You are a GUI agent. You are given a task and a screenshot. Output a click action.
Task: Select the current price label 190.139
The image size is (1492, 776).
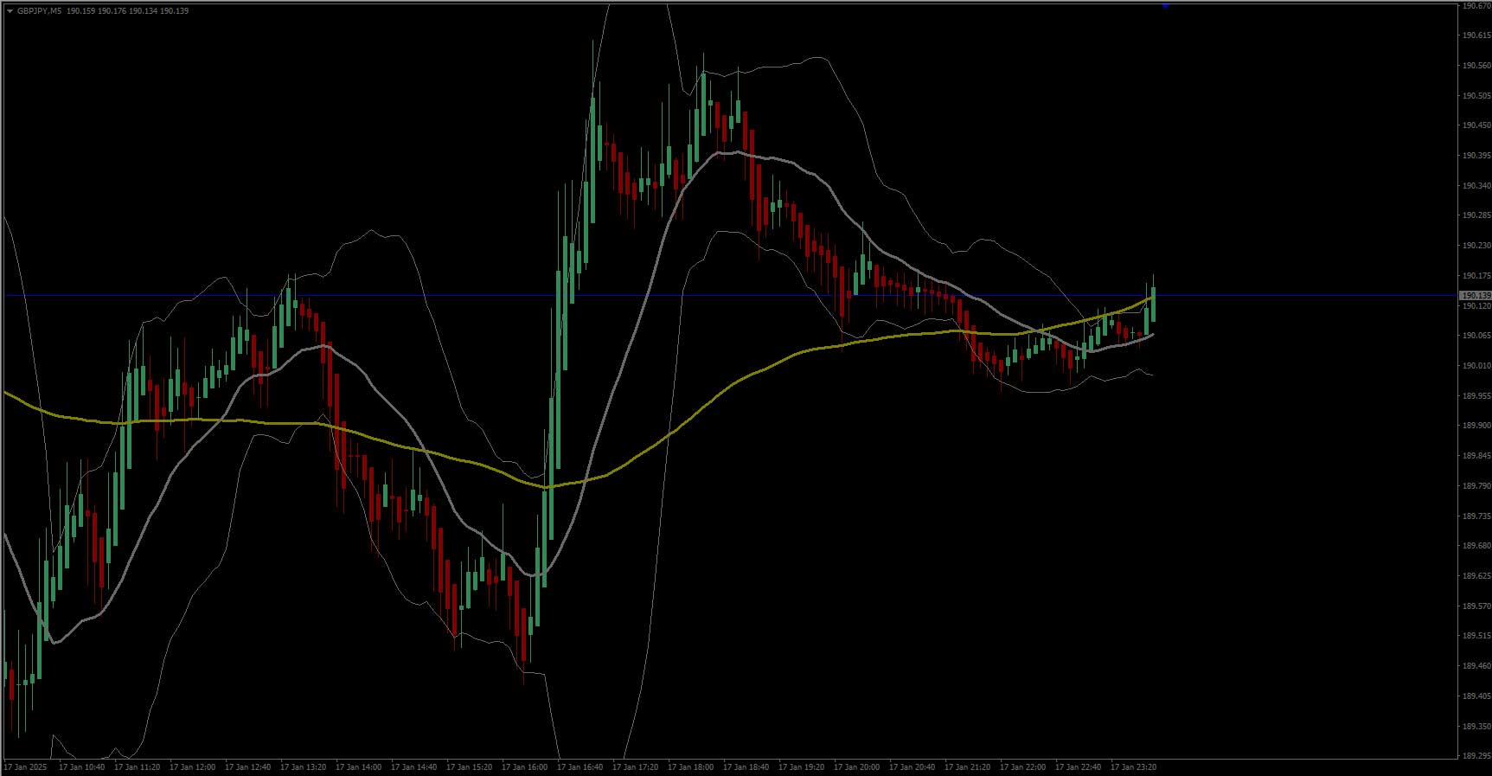(1475, 296)
